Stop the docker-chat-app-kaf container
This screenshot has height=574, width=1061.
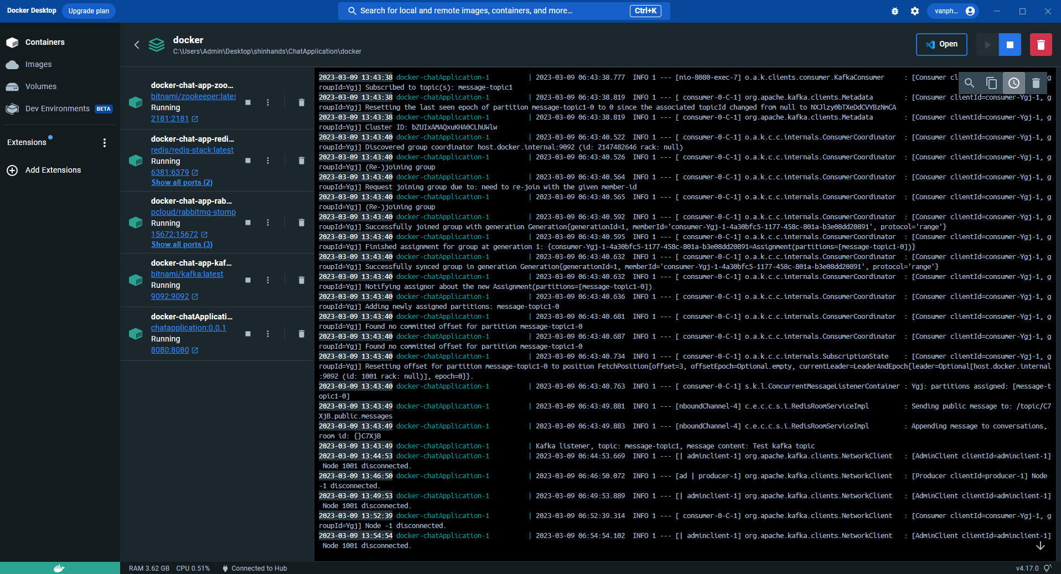248,280
